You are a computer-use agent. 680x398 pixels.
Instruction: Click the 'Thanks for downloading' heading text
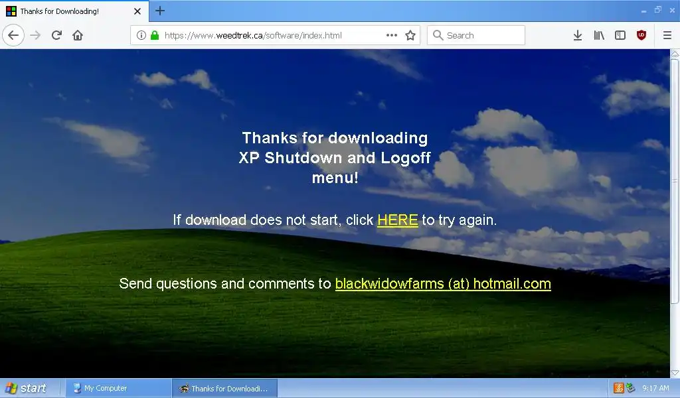click(335, 138)
